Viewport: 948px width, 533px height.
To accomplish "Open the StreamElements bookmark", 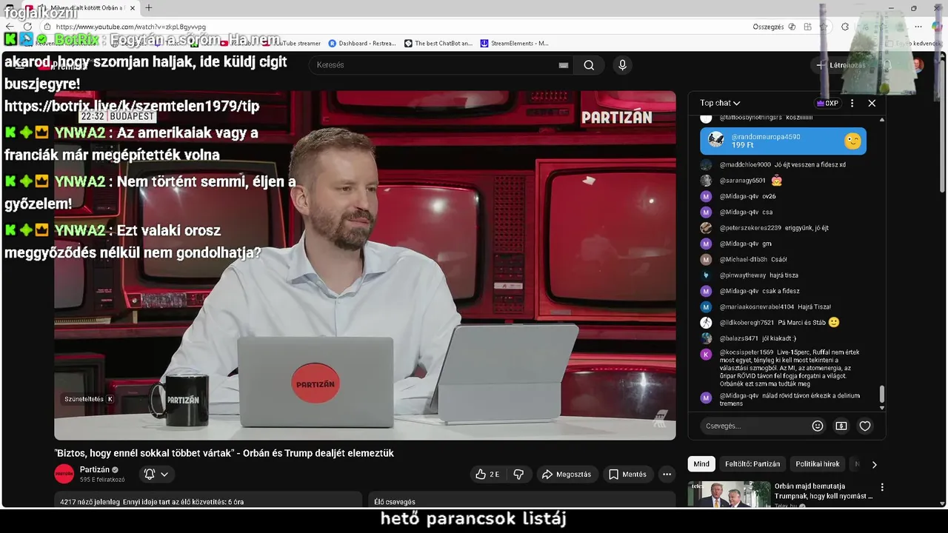I will [x=515, y=43].
